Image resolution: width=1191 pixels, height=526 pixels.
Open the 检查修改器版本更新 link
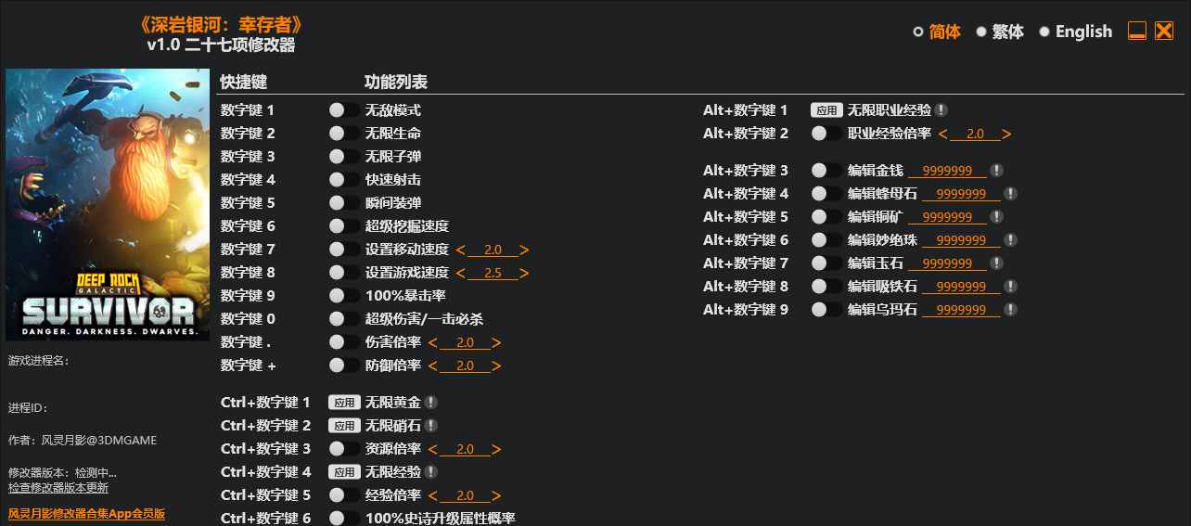(x=58, y=488)
